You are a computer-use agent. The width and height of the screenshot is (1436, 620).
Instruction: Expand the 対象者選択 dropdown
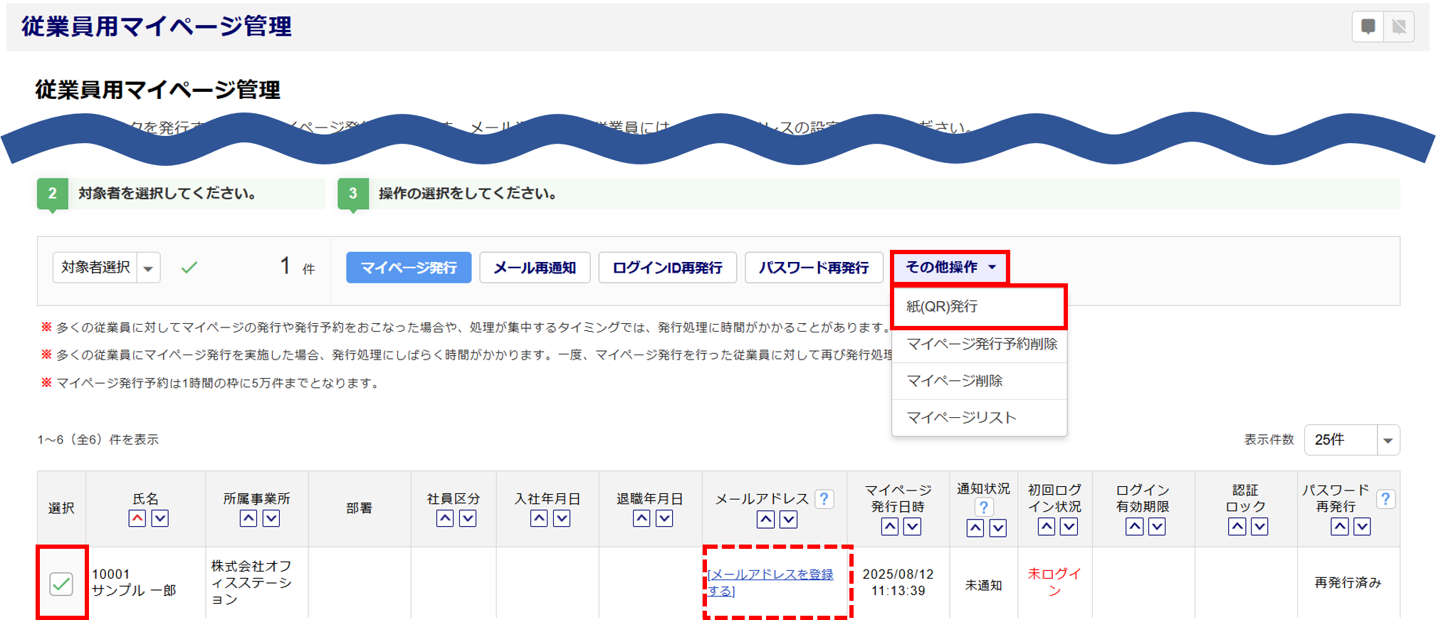click(148, 268)
